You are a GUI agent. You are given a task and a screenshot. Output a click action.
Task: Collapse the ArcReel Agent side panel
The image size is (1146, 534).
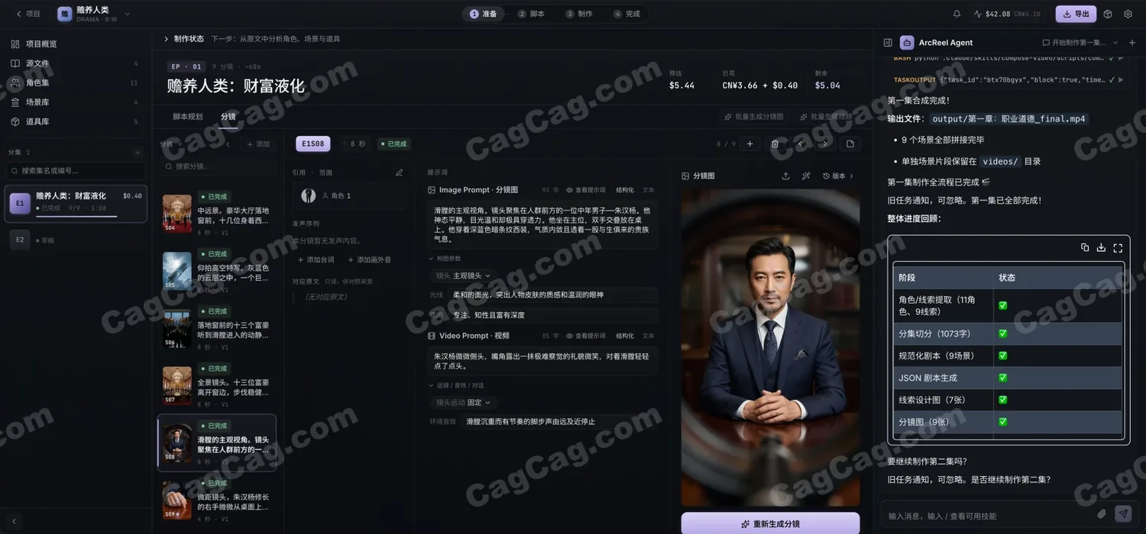coord(888,43)
